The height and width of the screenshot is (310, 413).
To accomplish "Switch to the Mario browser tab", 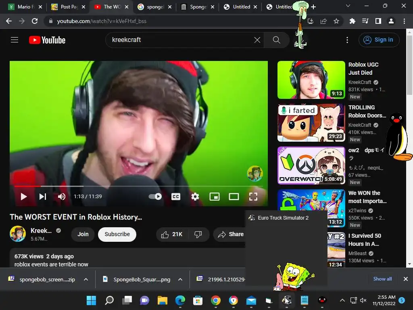I will click(25, 7).
